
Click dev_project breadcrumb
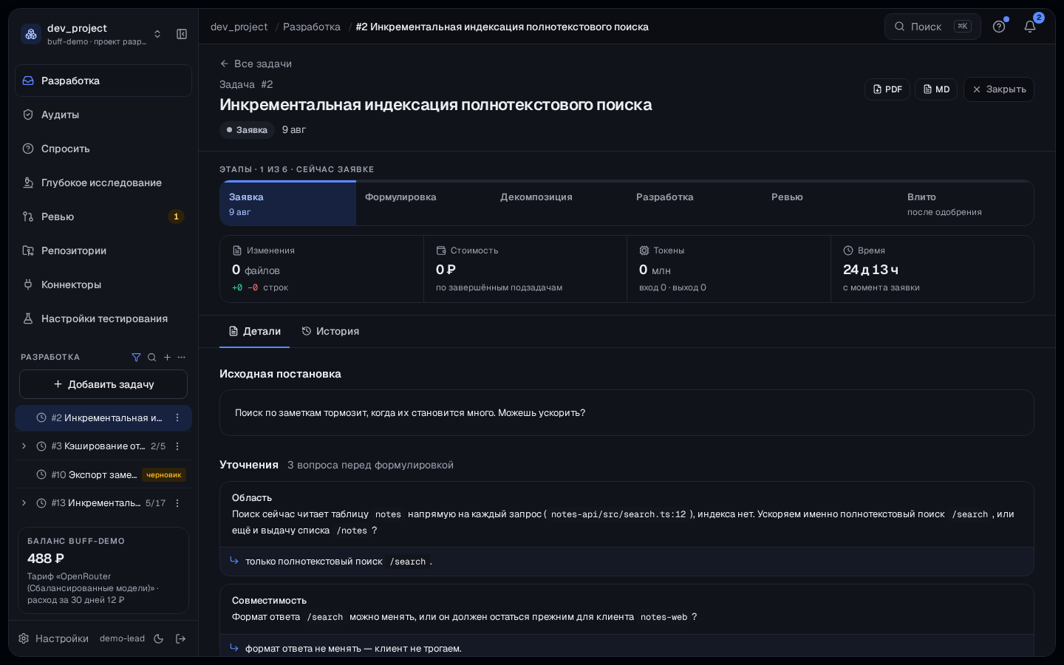[x=239, y=27]
